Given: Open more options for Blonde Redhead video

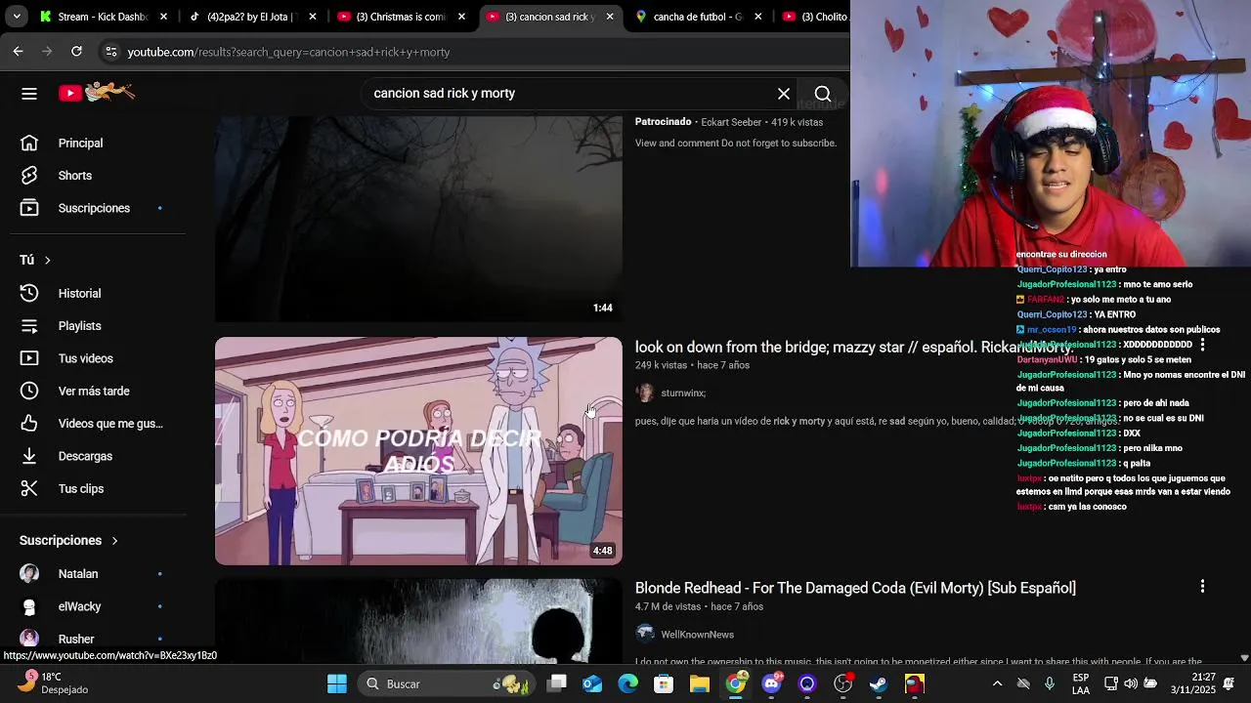Looking at the screenshot, I should click(1202, 587).
